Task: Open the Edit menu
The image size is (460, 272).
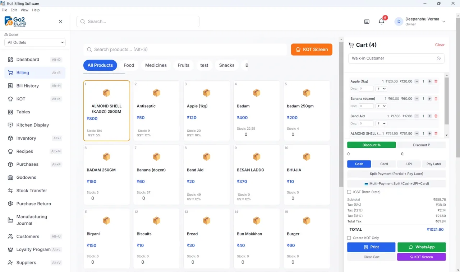Action: pos(14,10)
